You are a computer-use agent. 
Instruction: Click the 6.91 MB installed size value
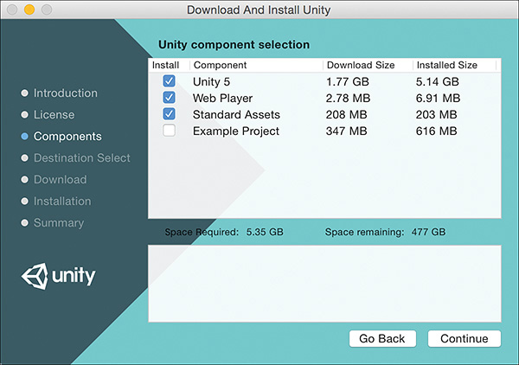coord(438,99)
